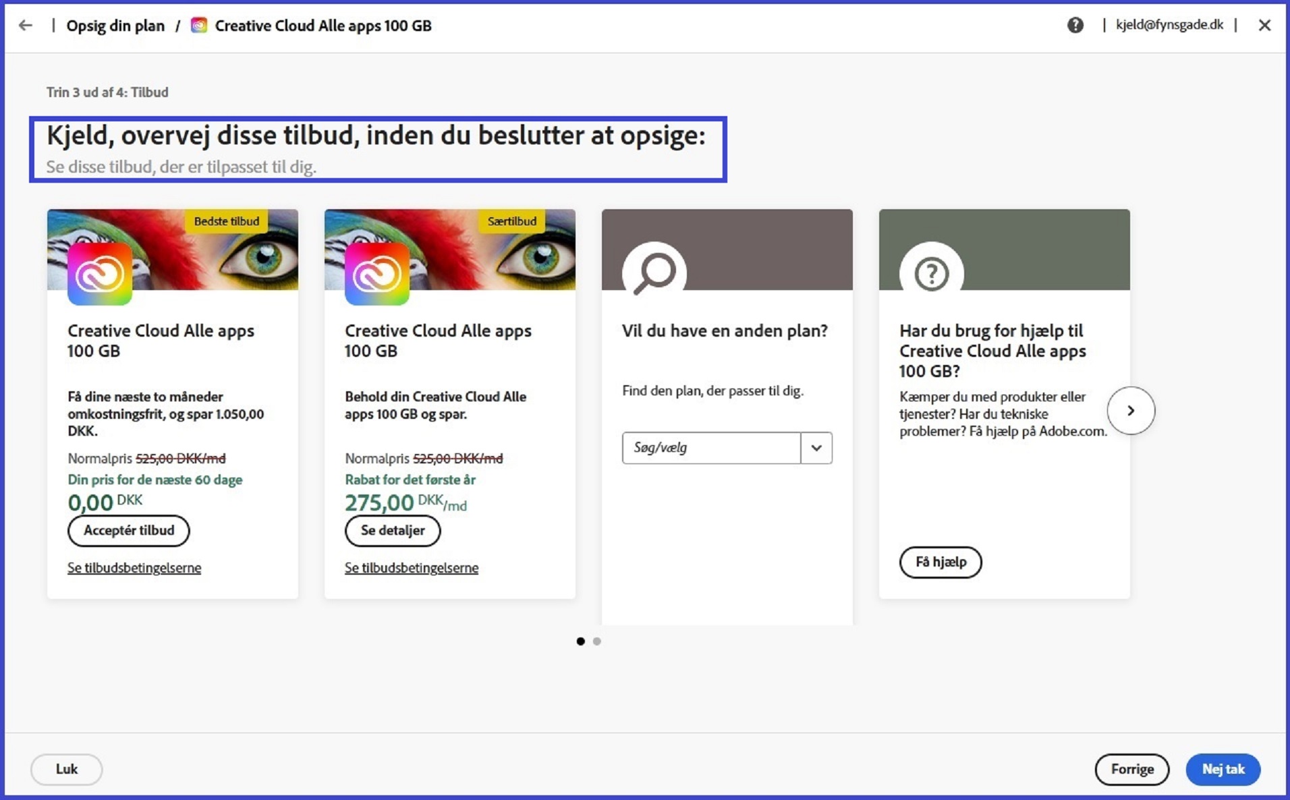Click the Opsig din plan breadcrumb

pos(115,26)
